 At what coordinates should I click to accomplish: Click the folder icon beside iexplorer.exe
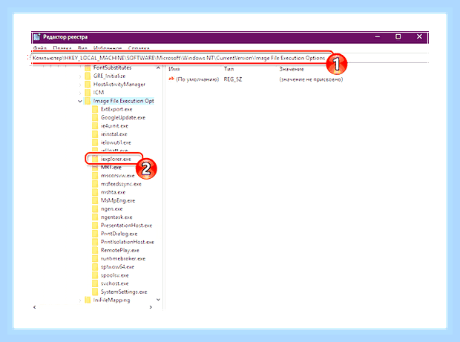[x=95, y=159]
